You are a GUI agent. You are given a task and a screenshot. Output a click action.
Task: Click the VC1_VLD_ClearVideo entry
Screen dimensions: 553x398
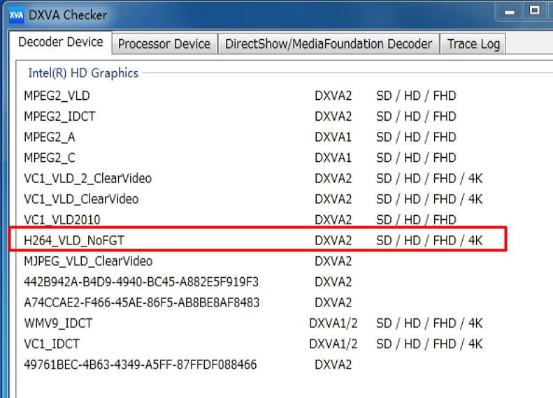point(81,199)
